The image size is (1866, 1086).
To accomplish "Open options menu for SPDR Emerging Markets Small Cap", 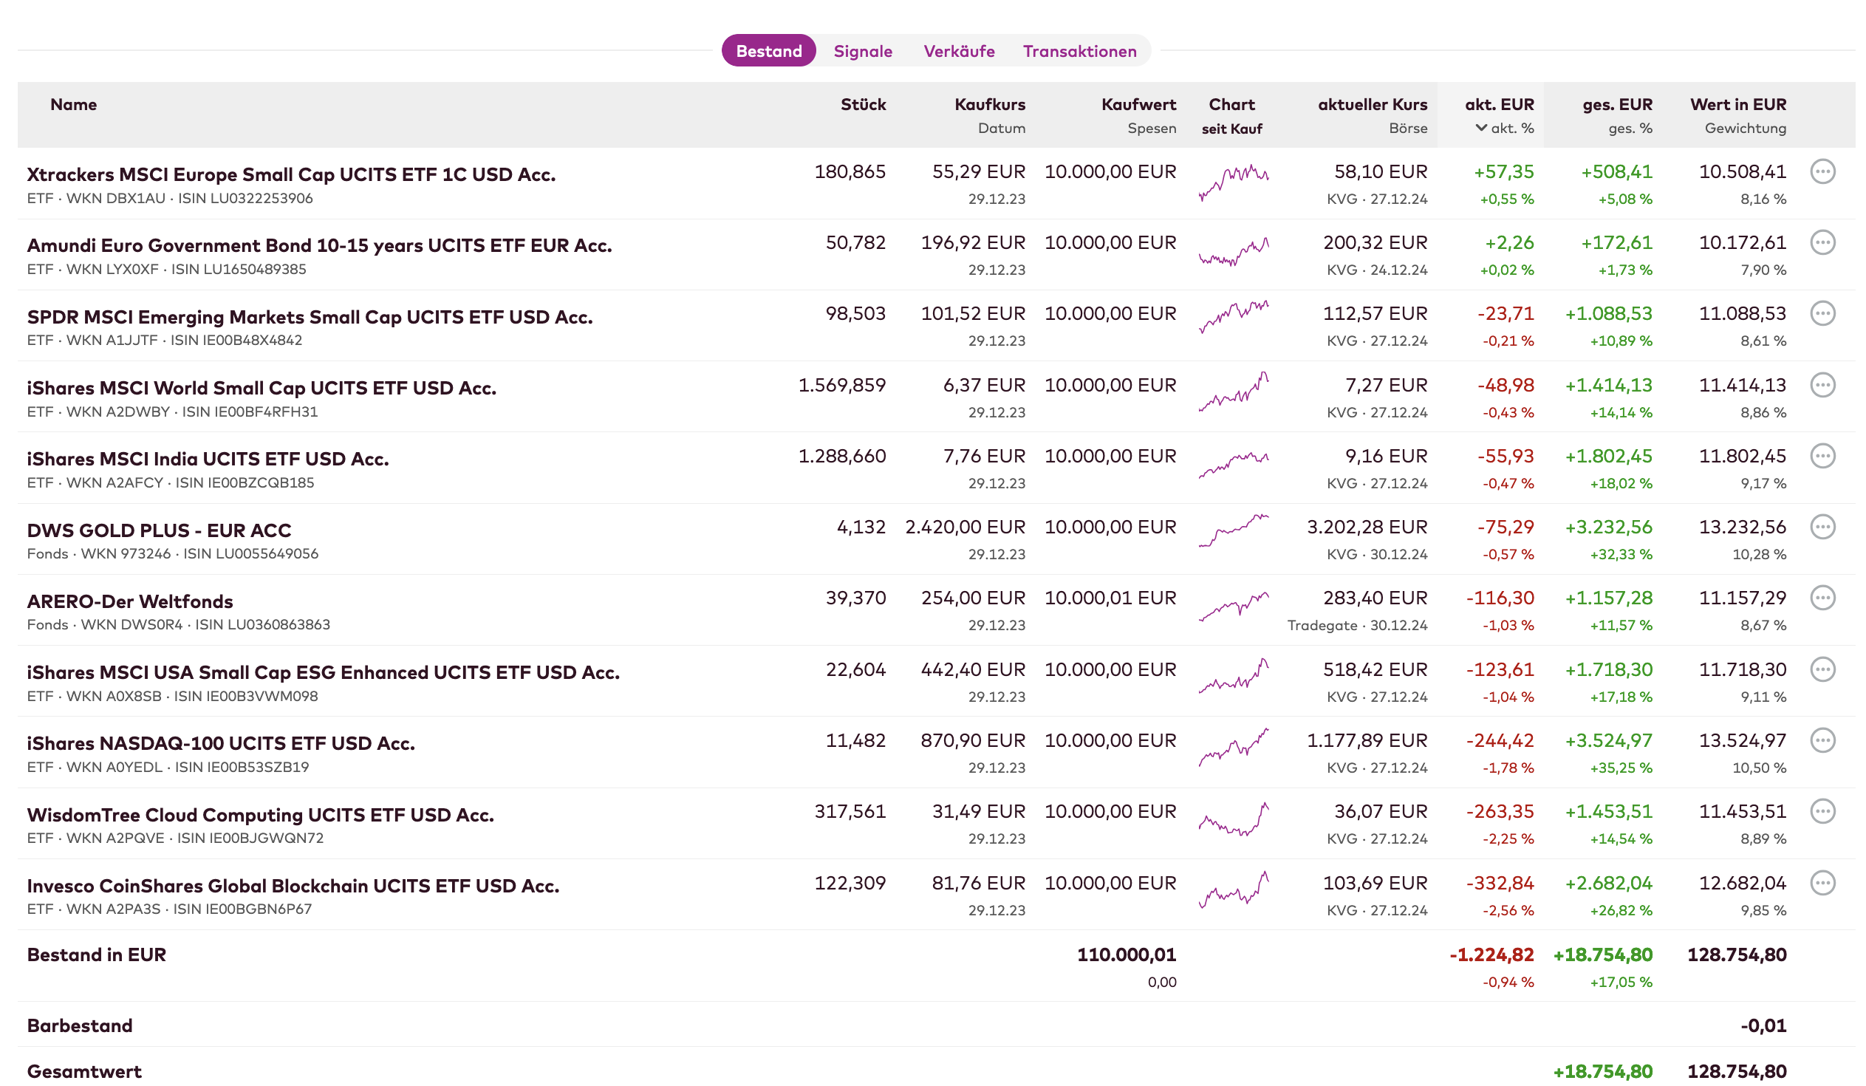I will tap(1822, 314).
